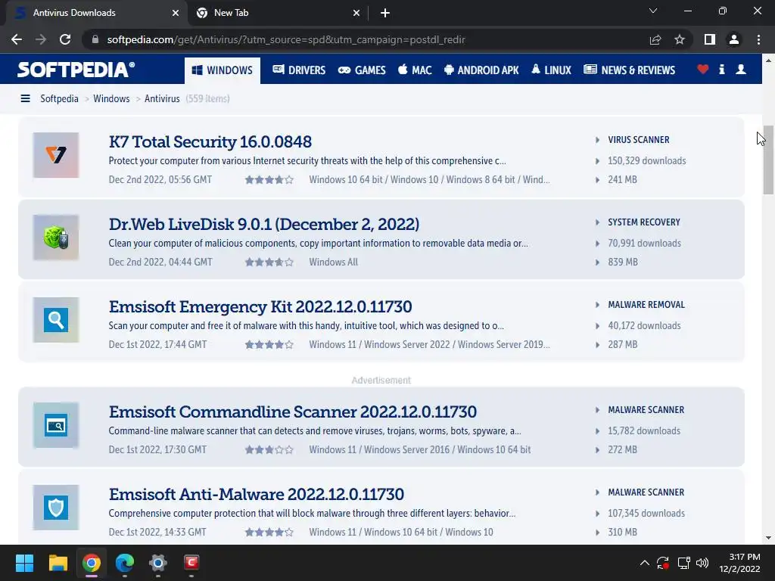Open the Dr.Web LiveDisk app icon
Image resolution: width=775 pixels, height=581 pixels.
click(56, 238)
